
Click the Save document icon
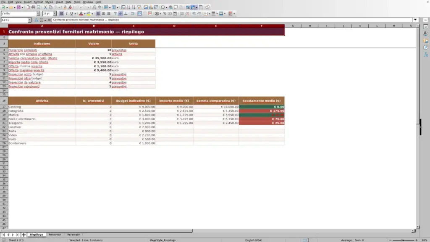point(18,8)
